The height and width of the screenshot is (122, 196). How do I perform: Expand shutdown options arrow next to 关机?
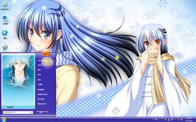coord(47,113)
